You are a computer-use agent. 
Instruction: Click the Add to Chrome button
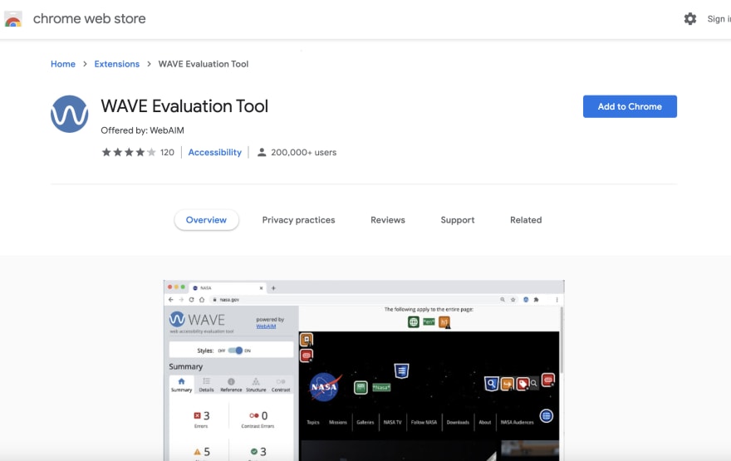click(x=630, y=106)
